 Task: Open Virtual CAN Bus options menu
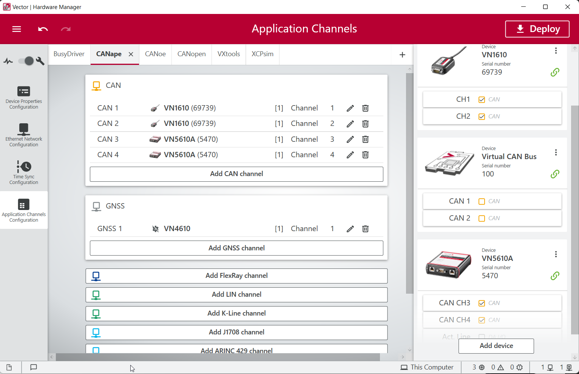[x=556, y=152]
